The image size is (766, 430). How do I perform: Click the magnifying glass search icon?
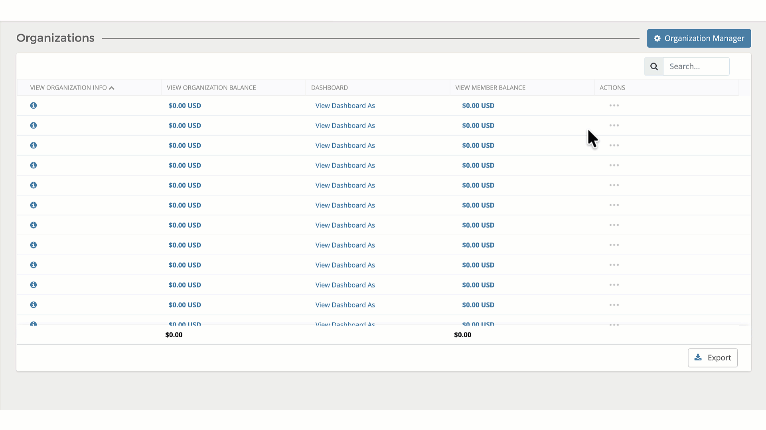click(653, 66)
